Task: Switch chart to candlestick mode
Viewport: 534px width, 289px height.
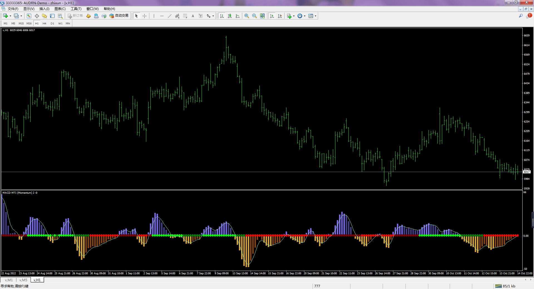Action: (230, 16)
